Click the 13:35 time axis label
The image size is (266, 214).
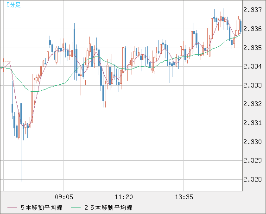coord(184,197)
